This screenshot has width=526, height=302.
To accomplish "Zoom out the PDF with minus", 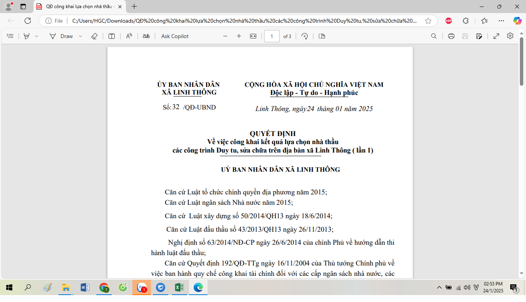I will click(x=225, y=36).
